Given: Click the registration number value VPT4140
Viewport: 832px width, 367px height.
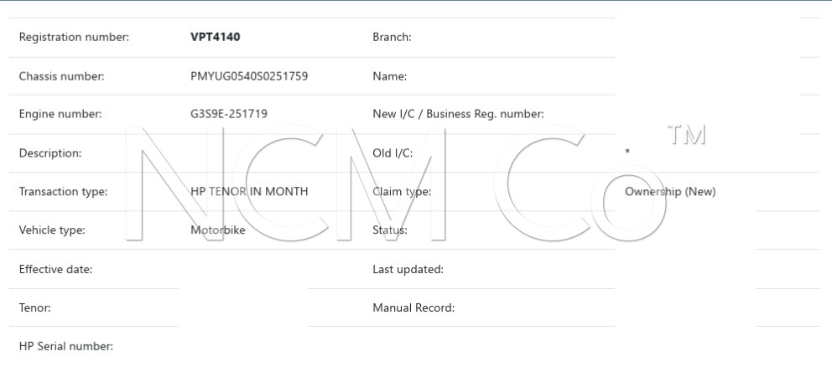Looking at the screenshot, I should pyautogui.click(x=216, y=38).
